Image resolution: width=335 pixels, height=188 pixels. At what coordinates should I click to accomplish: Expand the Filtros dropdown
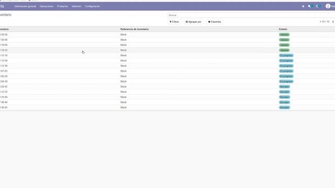point(174,22)
